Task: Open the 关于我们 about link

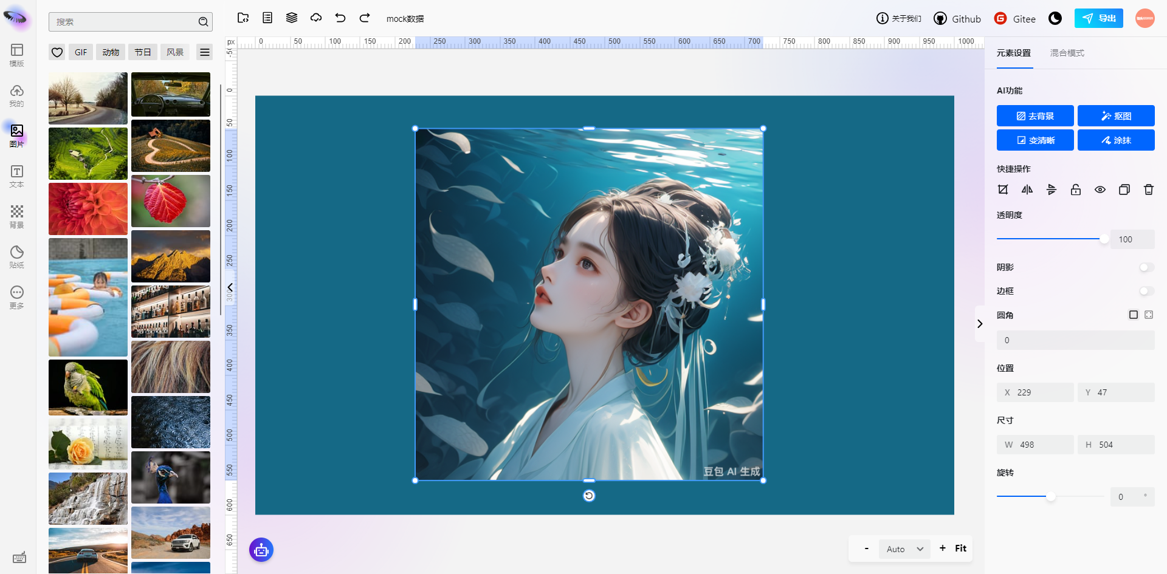Action: coord(899,19)
